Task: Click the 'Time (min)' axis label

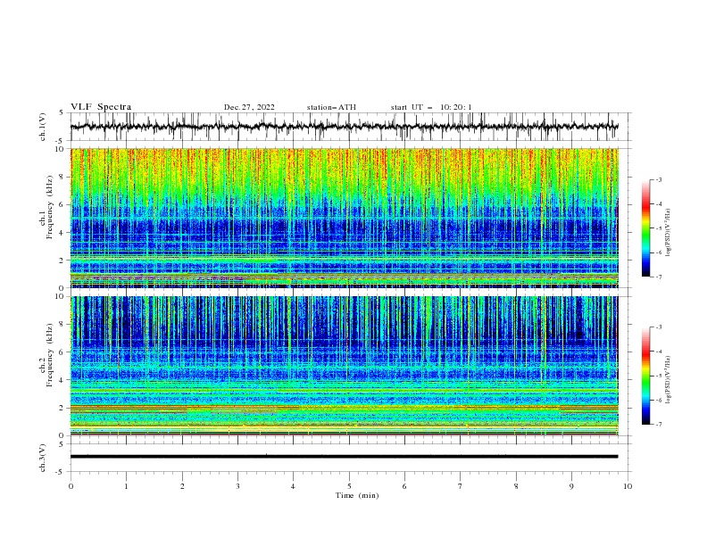Action: (x=357, y=495)
